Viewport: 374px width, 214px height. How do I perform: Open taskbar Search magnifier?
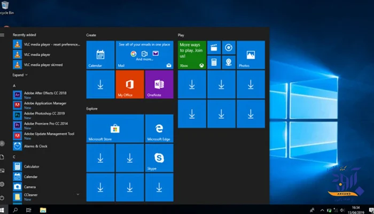[15, 210]
